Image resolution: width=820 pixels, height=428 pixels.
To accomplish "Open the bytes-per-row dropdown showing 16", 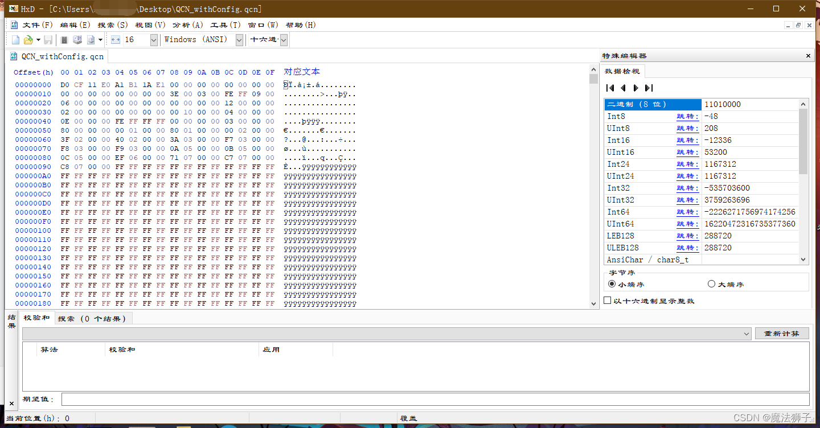I will point(153,39).
